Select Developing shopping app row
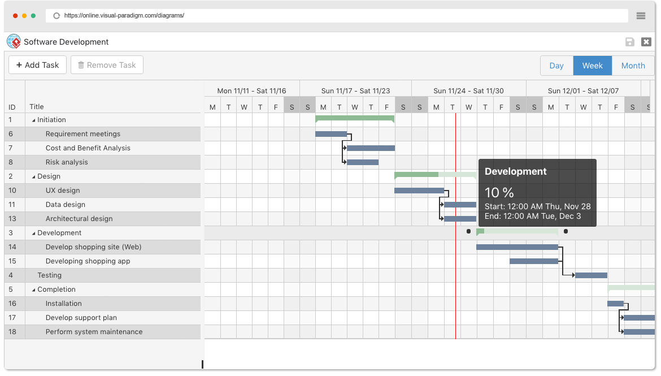This screenshot has height=376, width=661. pyautogui.click(x=102, y=261)
